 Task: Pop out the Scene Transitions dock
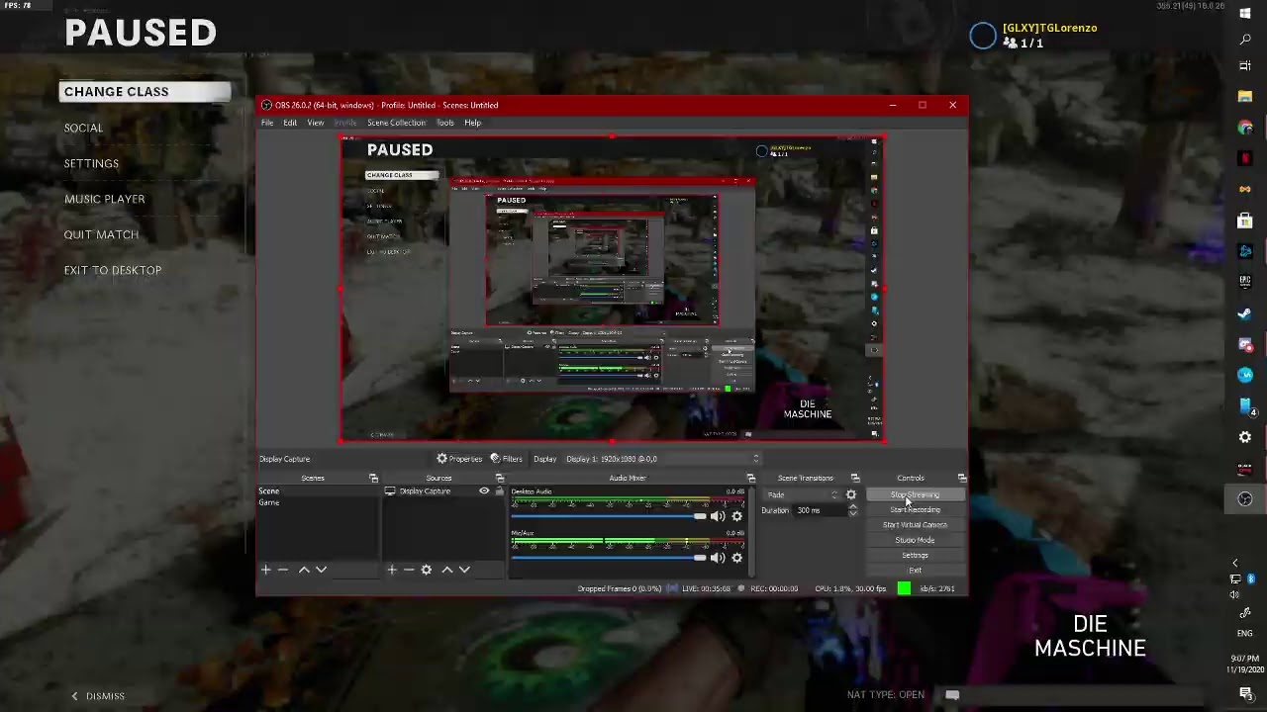point(855,479)
